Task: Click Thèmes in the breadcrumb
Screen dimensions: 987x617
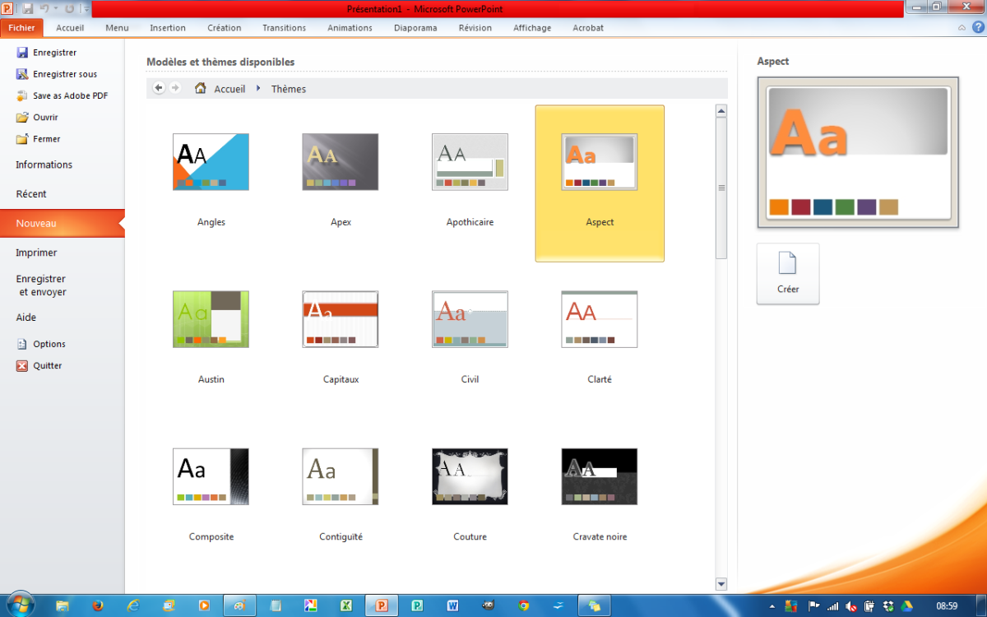Action: (289, 89)
